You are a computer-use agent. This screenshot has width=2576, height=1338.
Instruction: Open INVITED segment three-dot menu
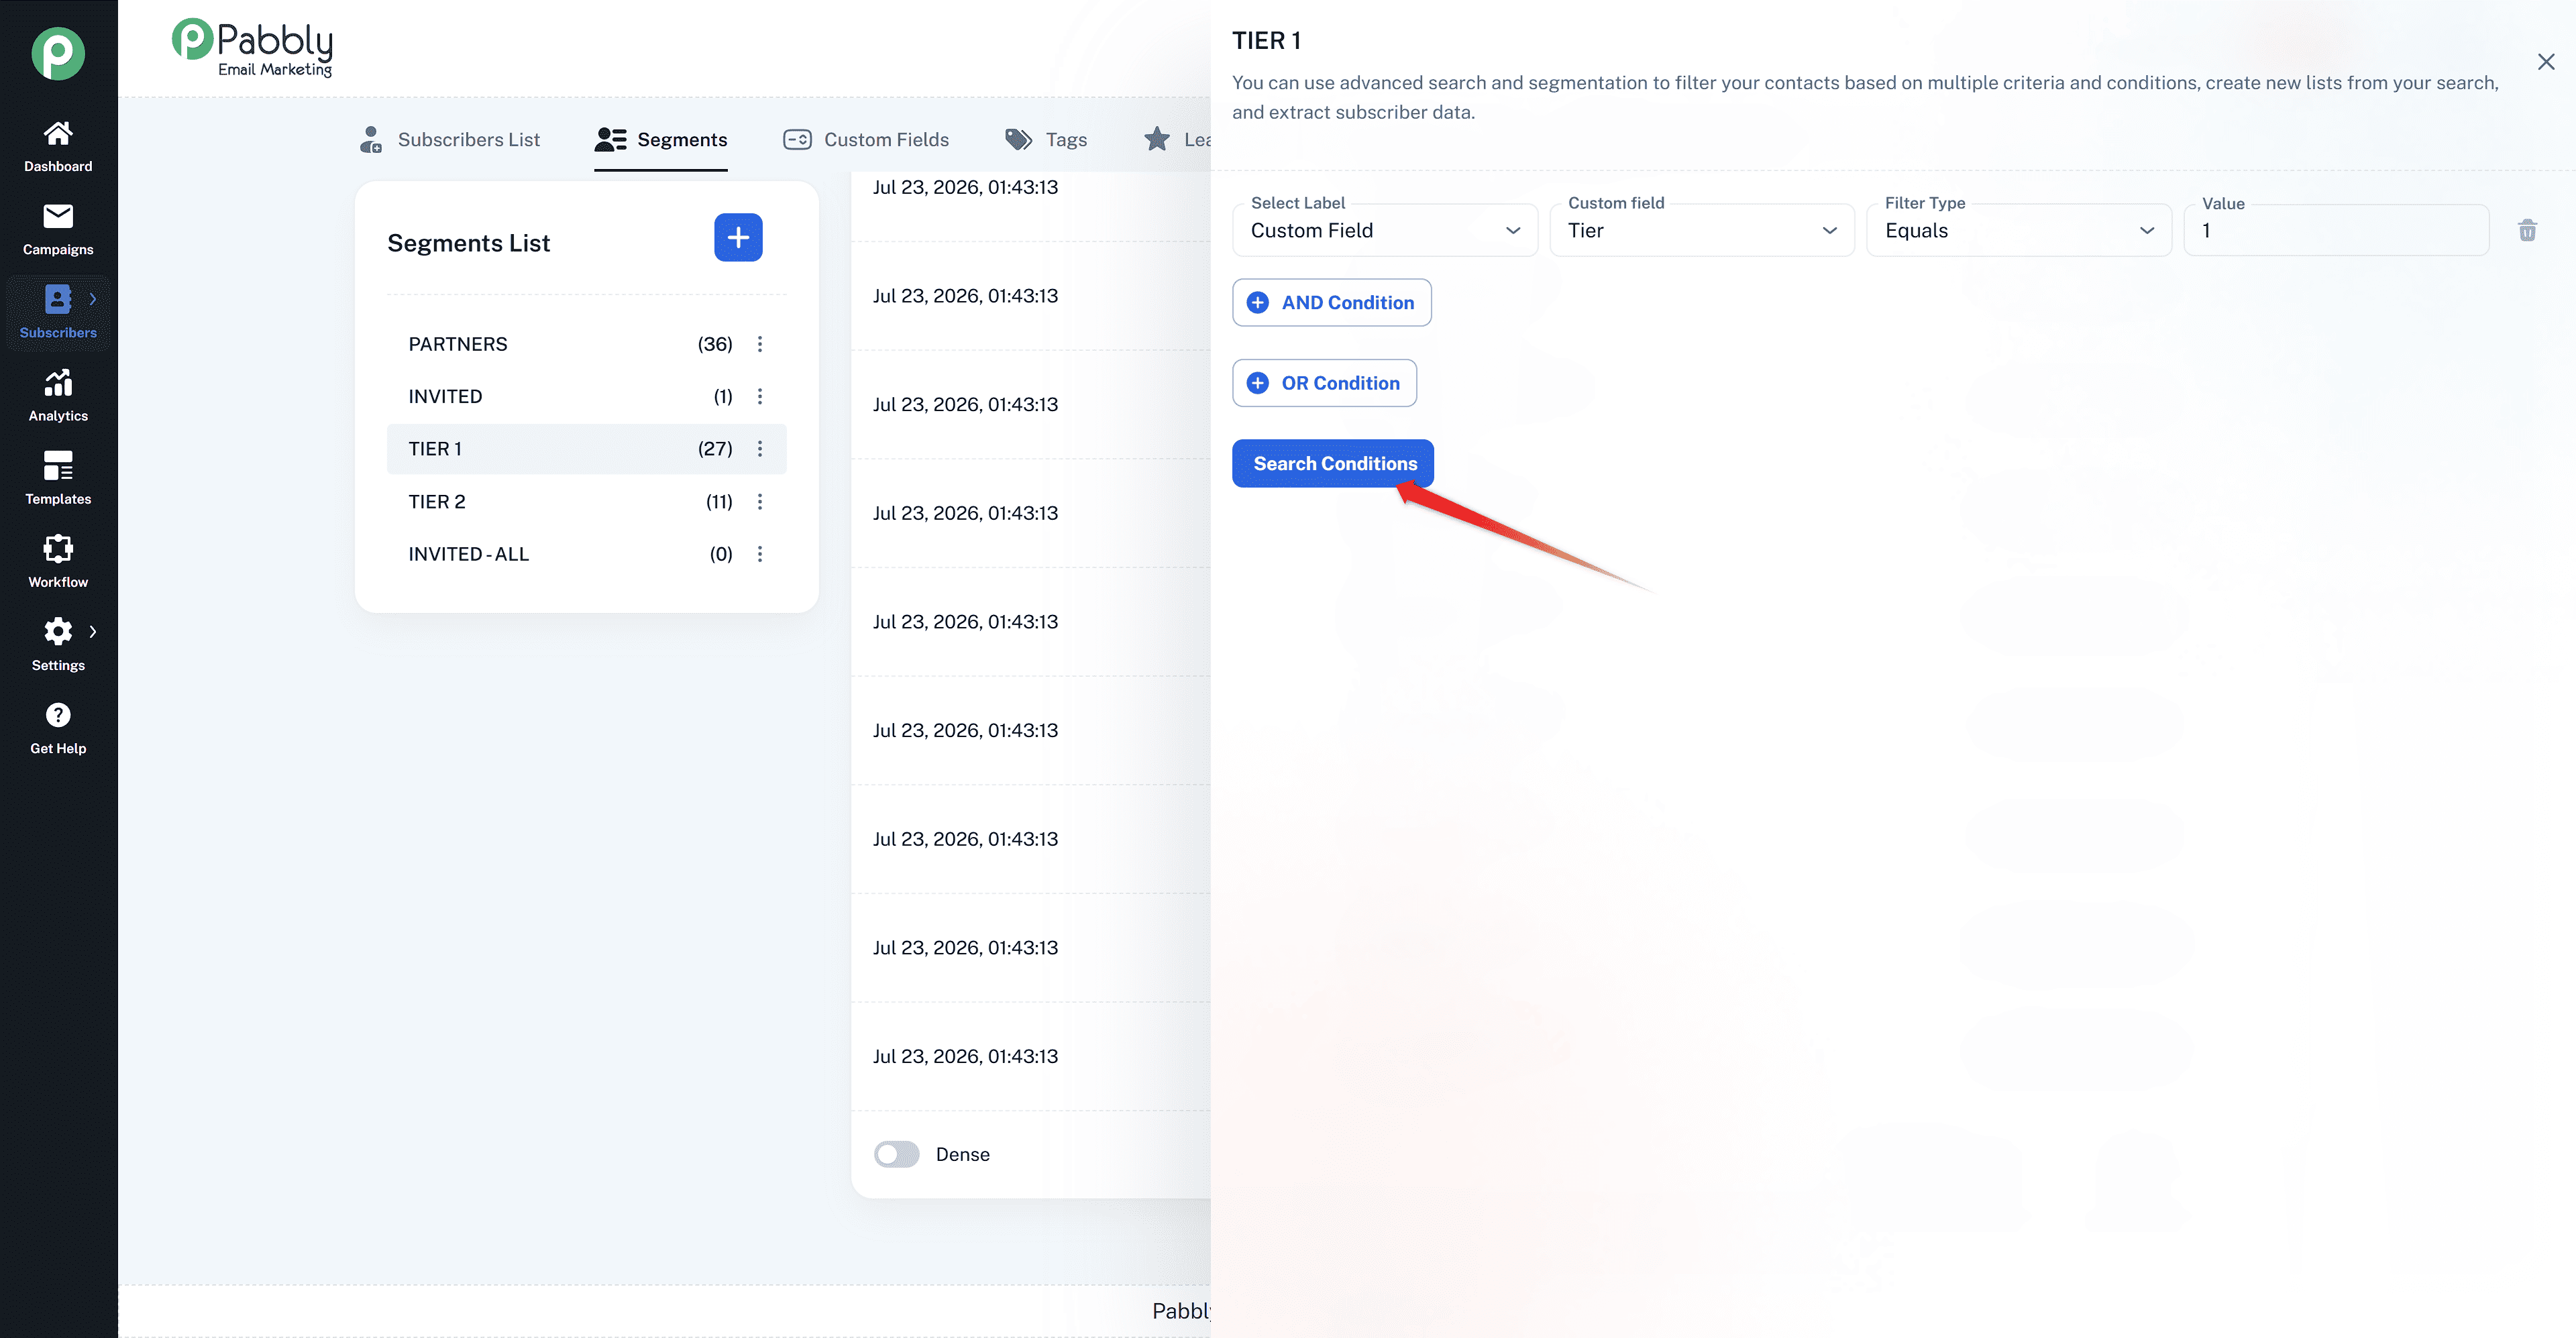(x=760, y=396)
